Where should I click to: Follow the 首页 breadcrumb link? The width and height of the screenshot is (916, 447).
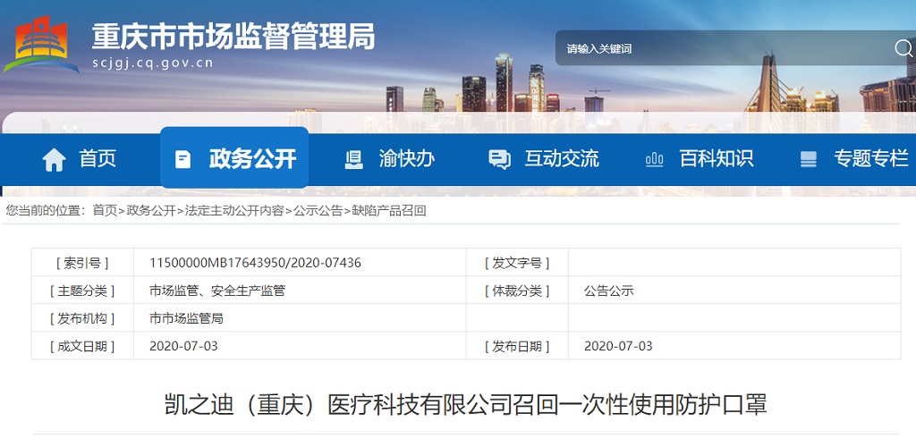105,211
